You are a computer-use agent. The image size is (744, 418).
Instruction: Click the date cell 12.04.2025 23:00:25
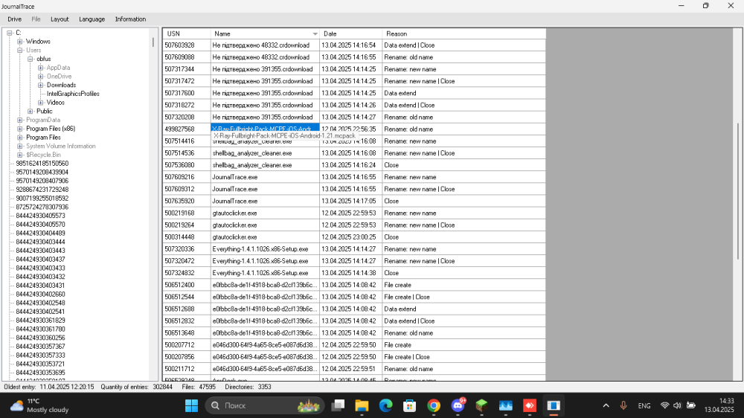tap(350, 237)
